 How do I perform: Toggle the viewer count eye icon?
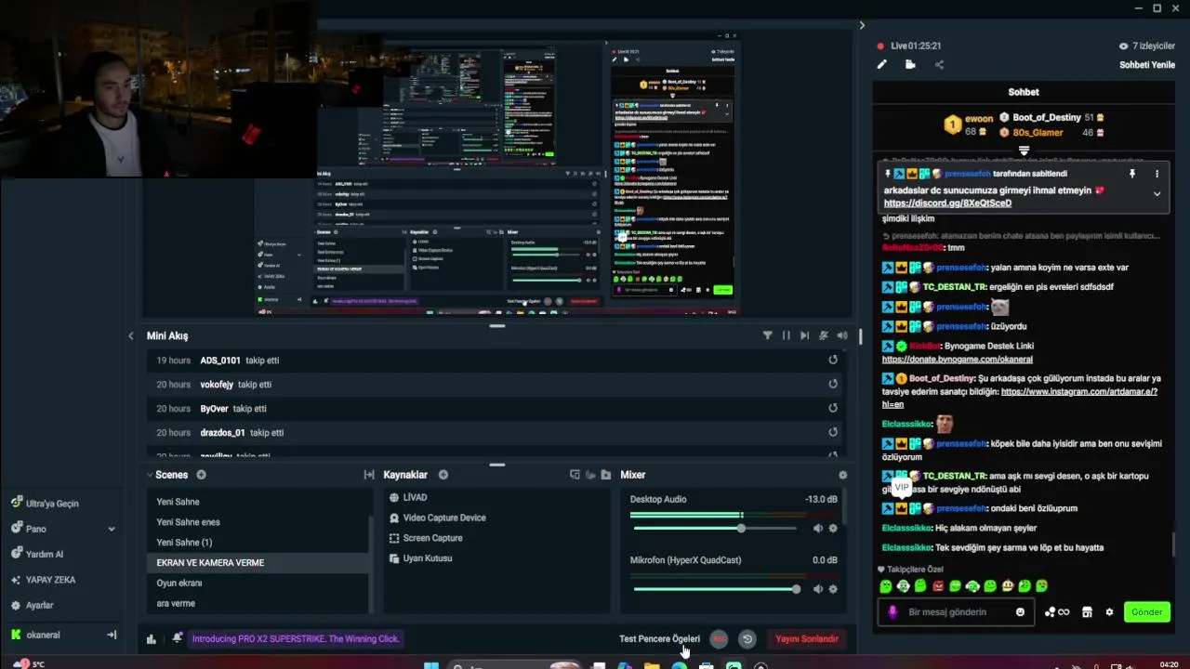click(1123, 46)
